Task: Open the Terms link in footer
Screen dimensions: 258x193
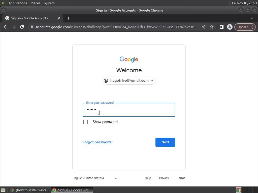Action: (181, 178)
